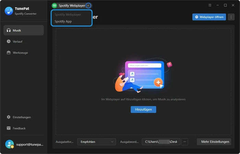The image size is (240, 154).
Task: Browse output folder with the ellipsis button
Action: [x=184, y=142]
